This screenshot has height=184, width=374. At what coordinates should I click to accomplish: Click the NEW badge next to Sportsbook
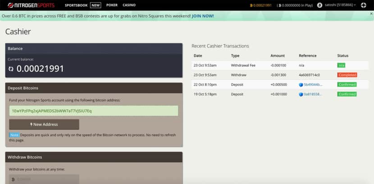[x=96, y=5]
